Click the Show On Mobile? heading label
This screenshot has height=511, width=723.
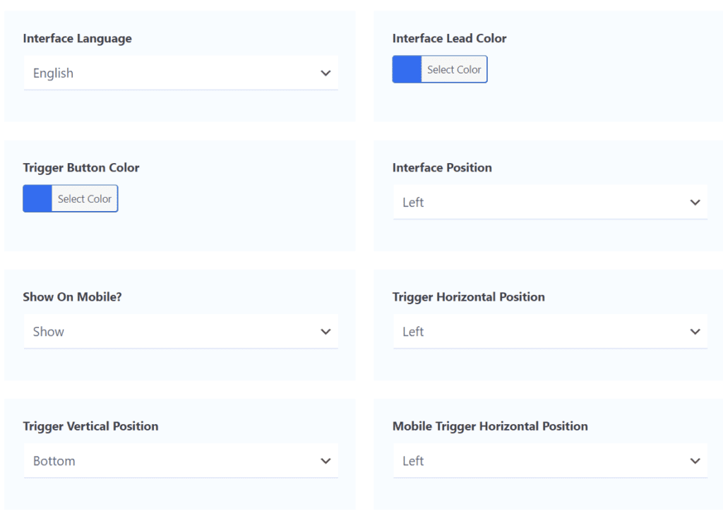point(73,296)
